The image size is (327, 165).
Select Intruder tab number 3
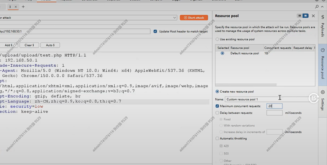[x=10, y=7]
